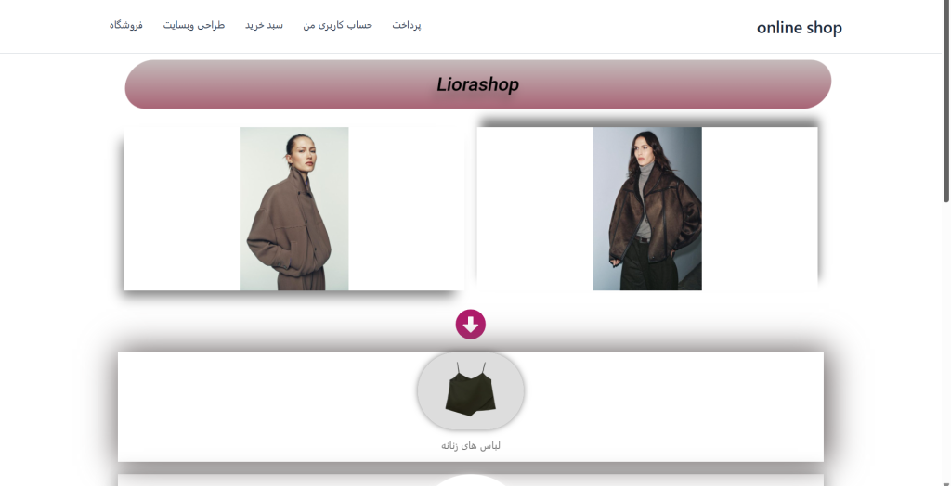Click the vertical scrollbar thumb

[946, 102]
